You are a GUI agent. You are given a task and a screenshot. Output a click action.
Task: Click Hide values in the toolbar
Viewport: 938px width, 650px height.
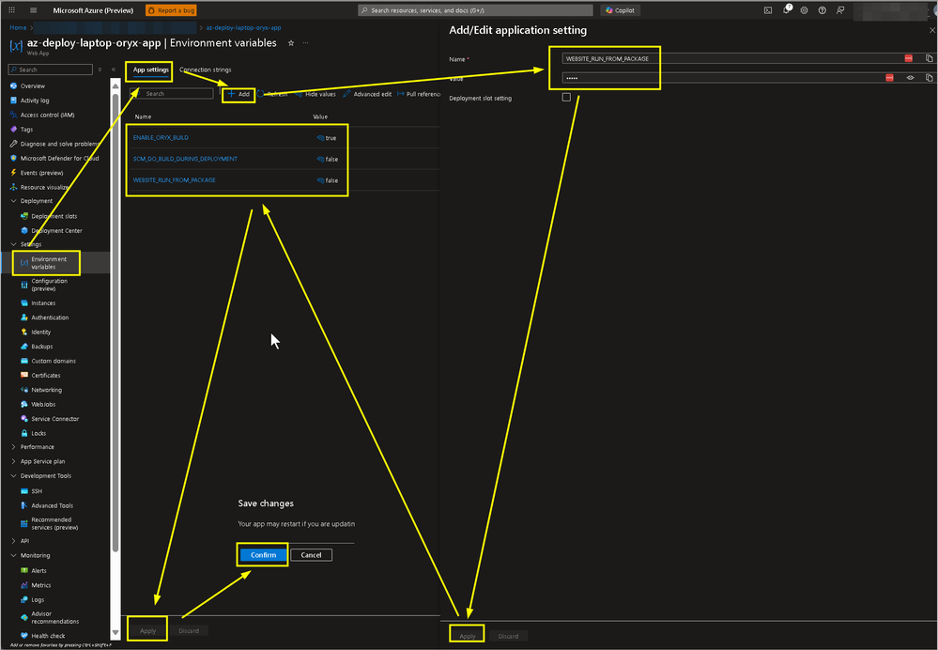pyautogui.click(x=315, y=94)
